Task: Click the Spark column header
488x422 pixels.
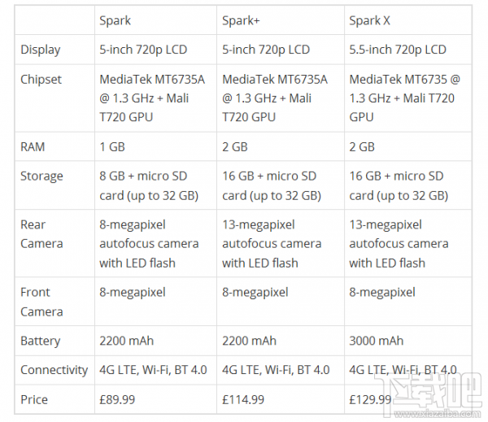Action: coord(115,21)
